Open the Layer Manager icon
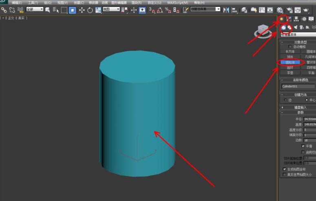Image resolution: width=316 pixels, height=201 pixels. click(x=244, y=10)
